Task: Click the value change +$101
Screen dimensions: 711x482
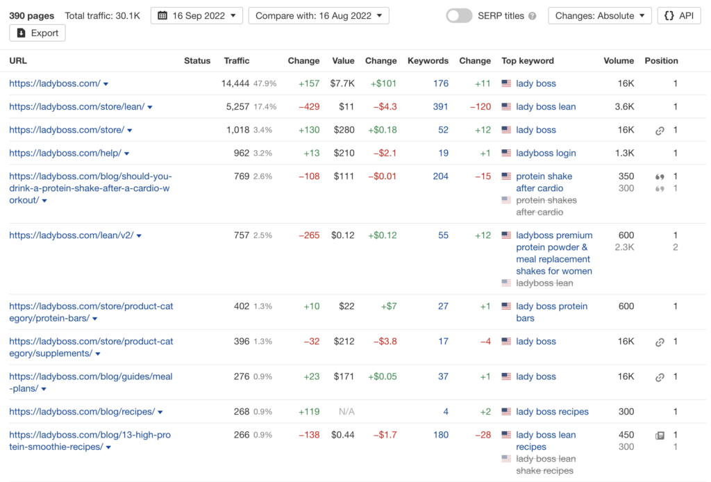Action: point(383,83)
